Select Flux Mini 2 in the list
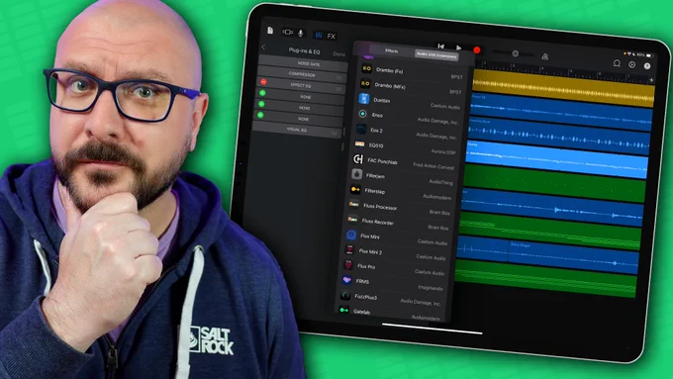The image size is (673, 379). point(396,253)
